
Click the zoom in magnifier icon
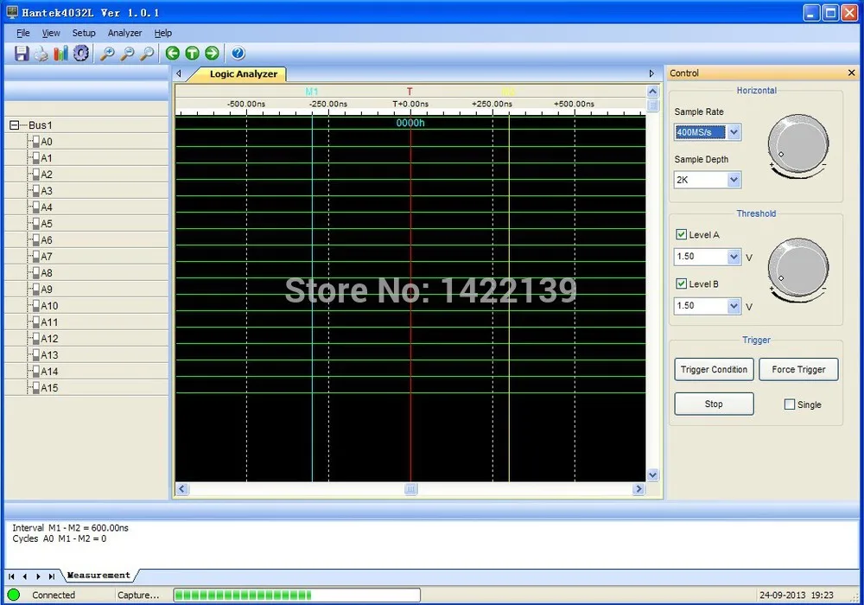point(107,54)
